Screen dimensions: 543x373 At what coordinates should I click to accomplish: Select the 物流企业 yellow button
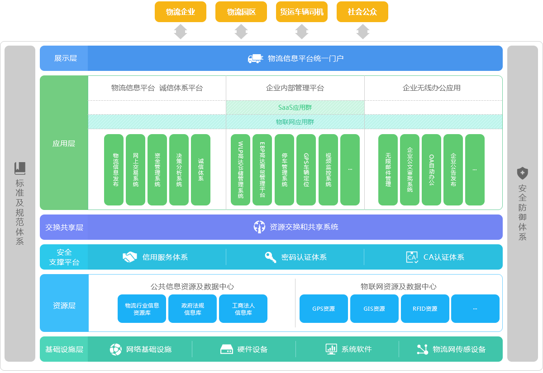[181, 12]
